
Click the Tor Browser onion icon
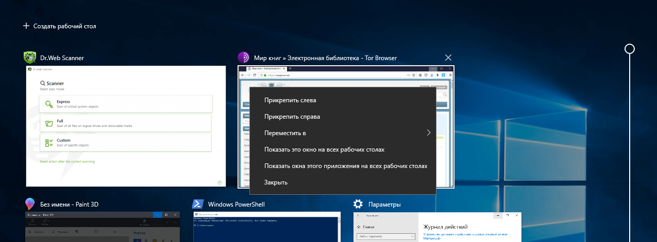coord(243,58)
